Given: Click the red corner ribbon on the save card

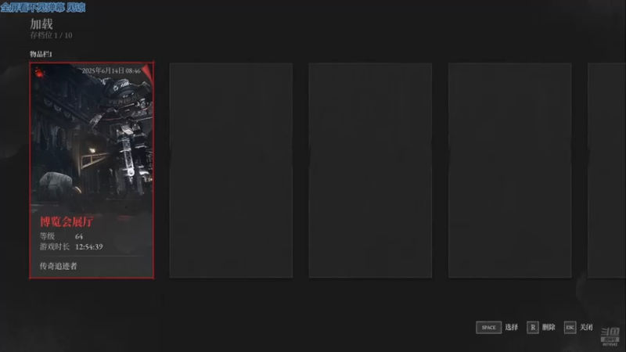Looking at the screenshot, I should click(147, 71).
